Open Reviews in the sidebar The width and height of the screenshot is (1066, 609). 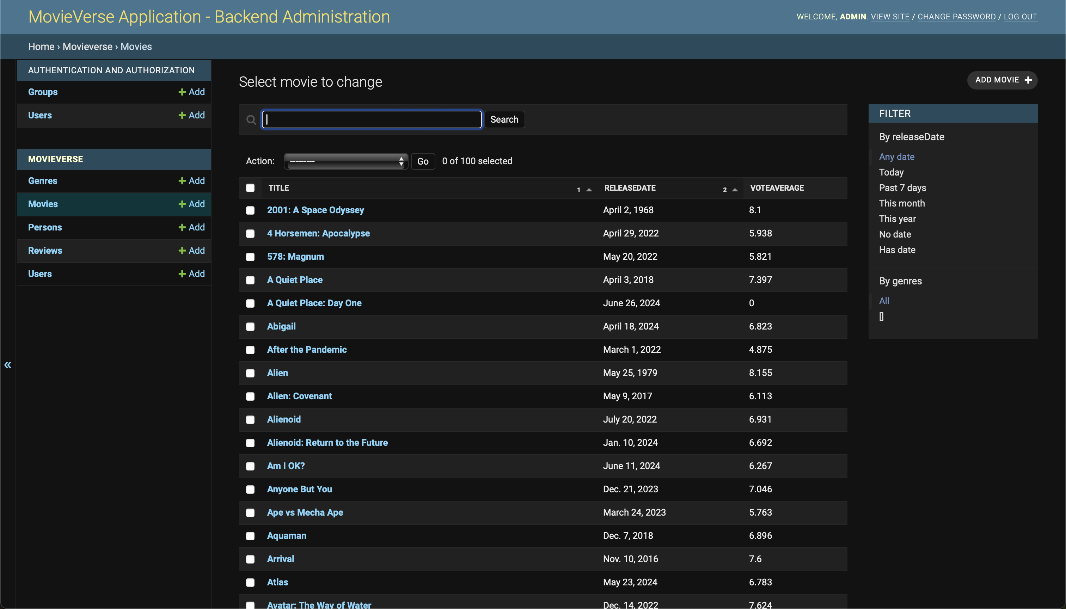click(x=45, y=251)
